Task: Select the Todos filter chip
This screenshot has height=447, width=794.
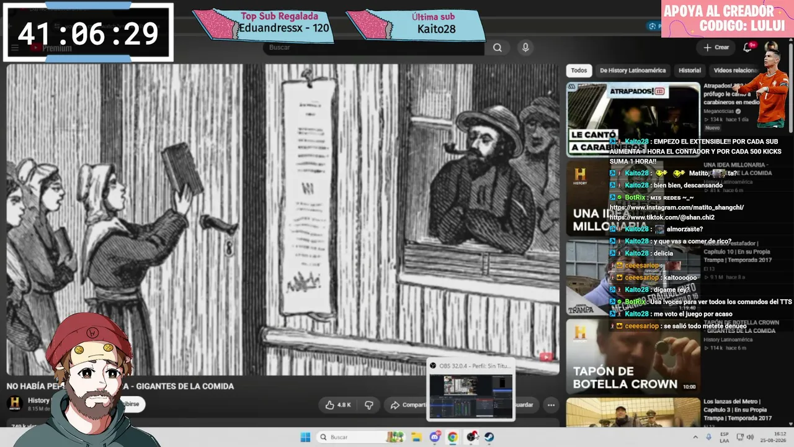Action: tap(579, 71)
